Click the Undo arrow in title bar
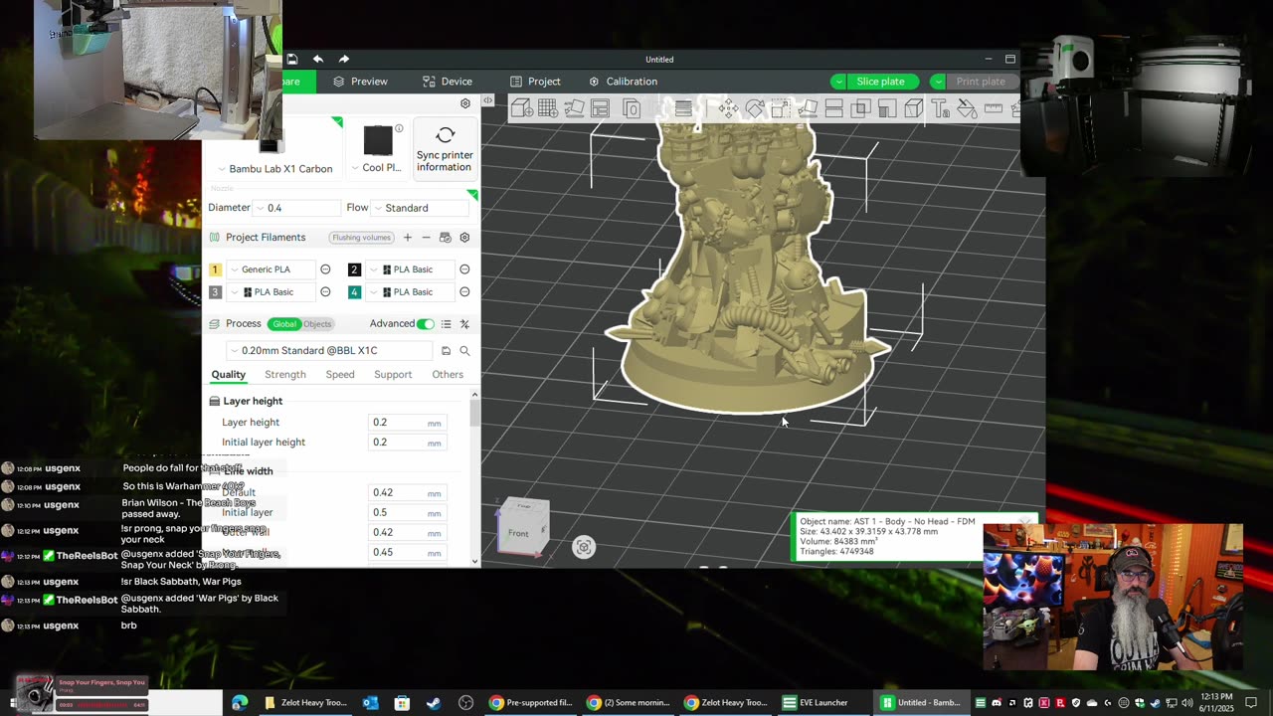Viewport: 1273px width, 716px height. [x=317, y=59]
